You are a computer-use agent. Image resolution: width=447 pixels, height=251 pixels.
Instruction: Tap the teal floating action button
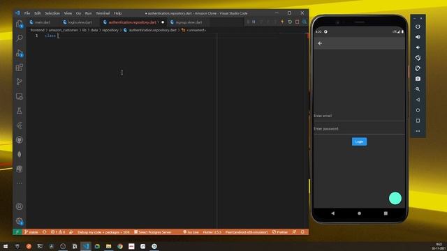pyautogui.click(x=395, y=198)
